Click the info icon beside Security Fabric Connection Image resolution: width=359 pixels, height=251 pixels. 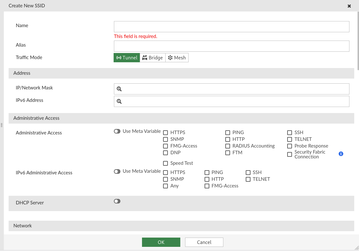pyautogui.click(x=341, y=154)
